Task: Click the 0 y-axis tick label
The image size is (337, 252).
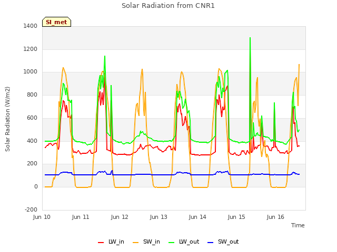Action: point(36,187)
